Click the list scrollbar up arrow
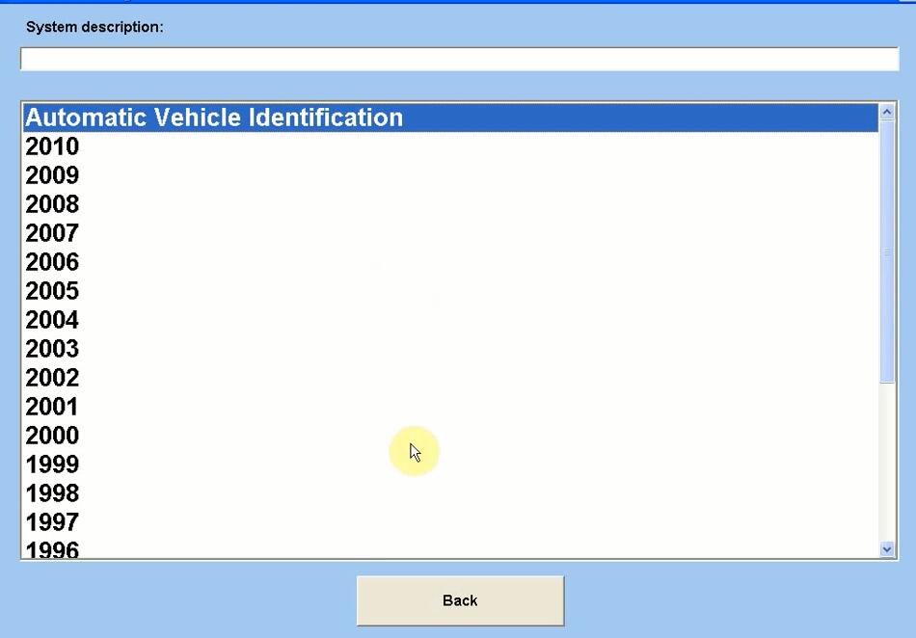 (x=887, y=112)
